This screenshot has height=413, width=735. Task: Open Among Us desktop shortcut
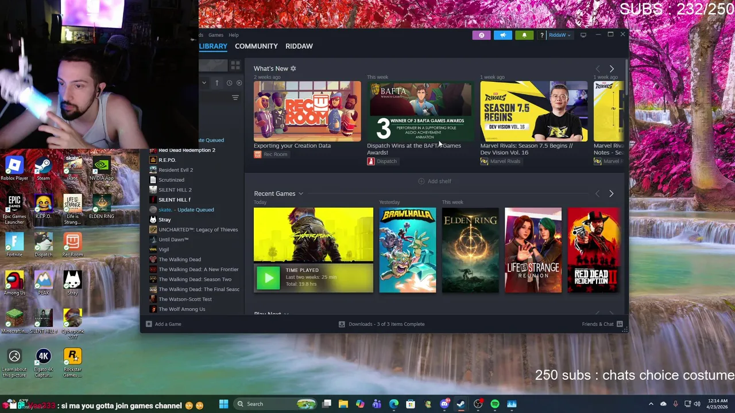(14, 284)
